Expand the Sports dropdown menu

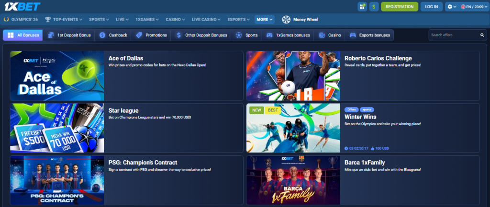click(99, 20)
